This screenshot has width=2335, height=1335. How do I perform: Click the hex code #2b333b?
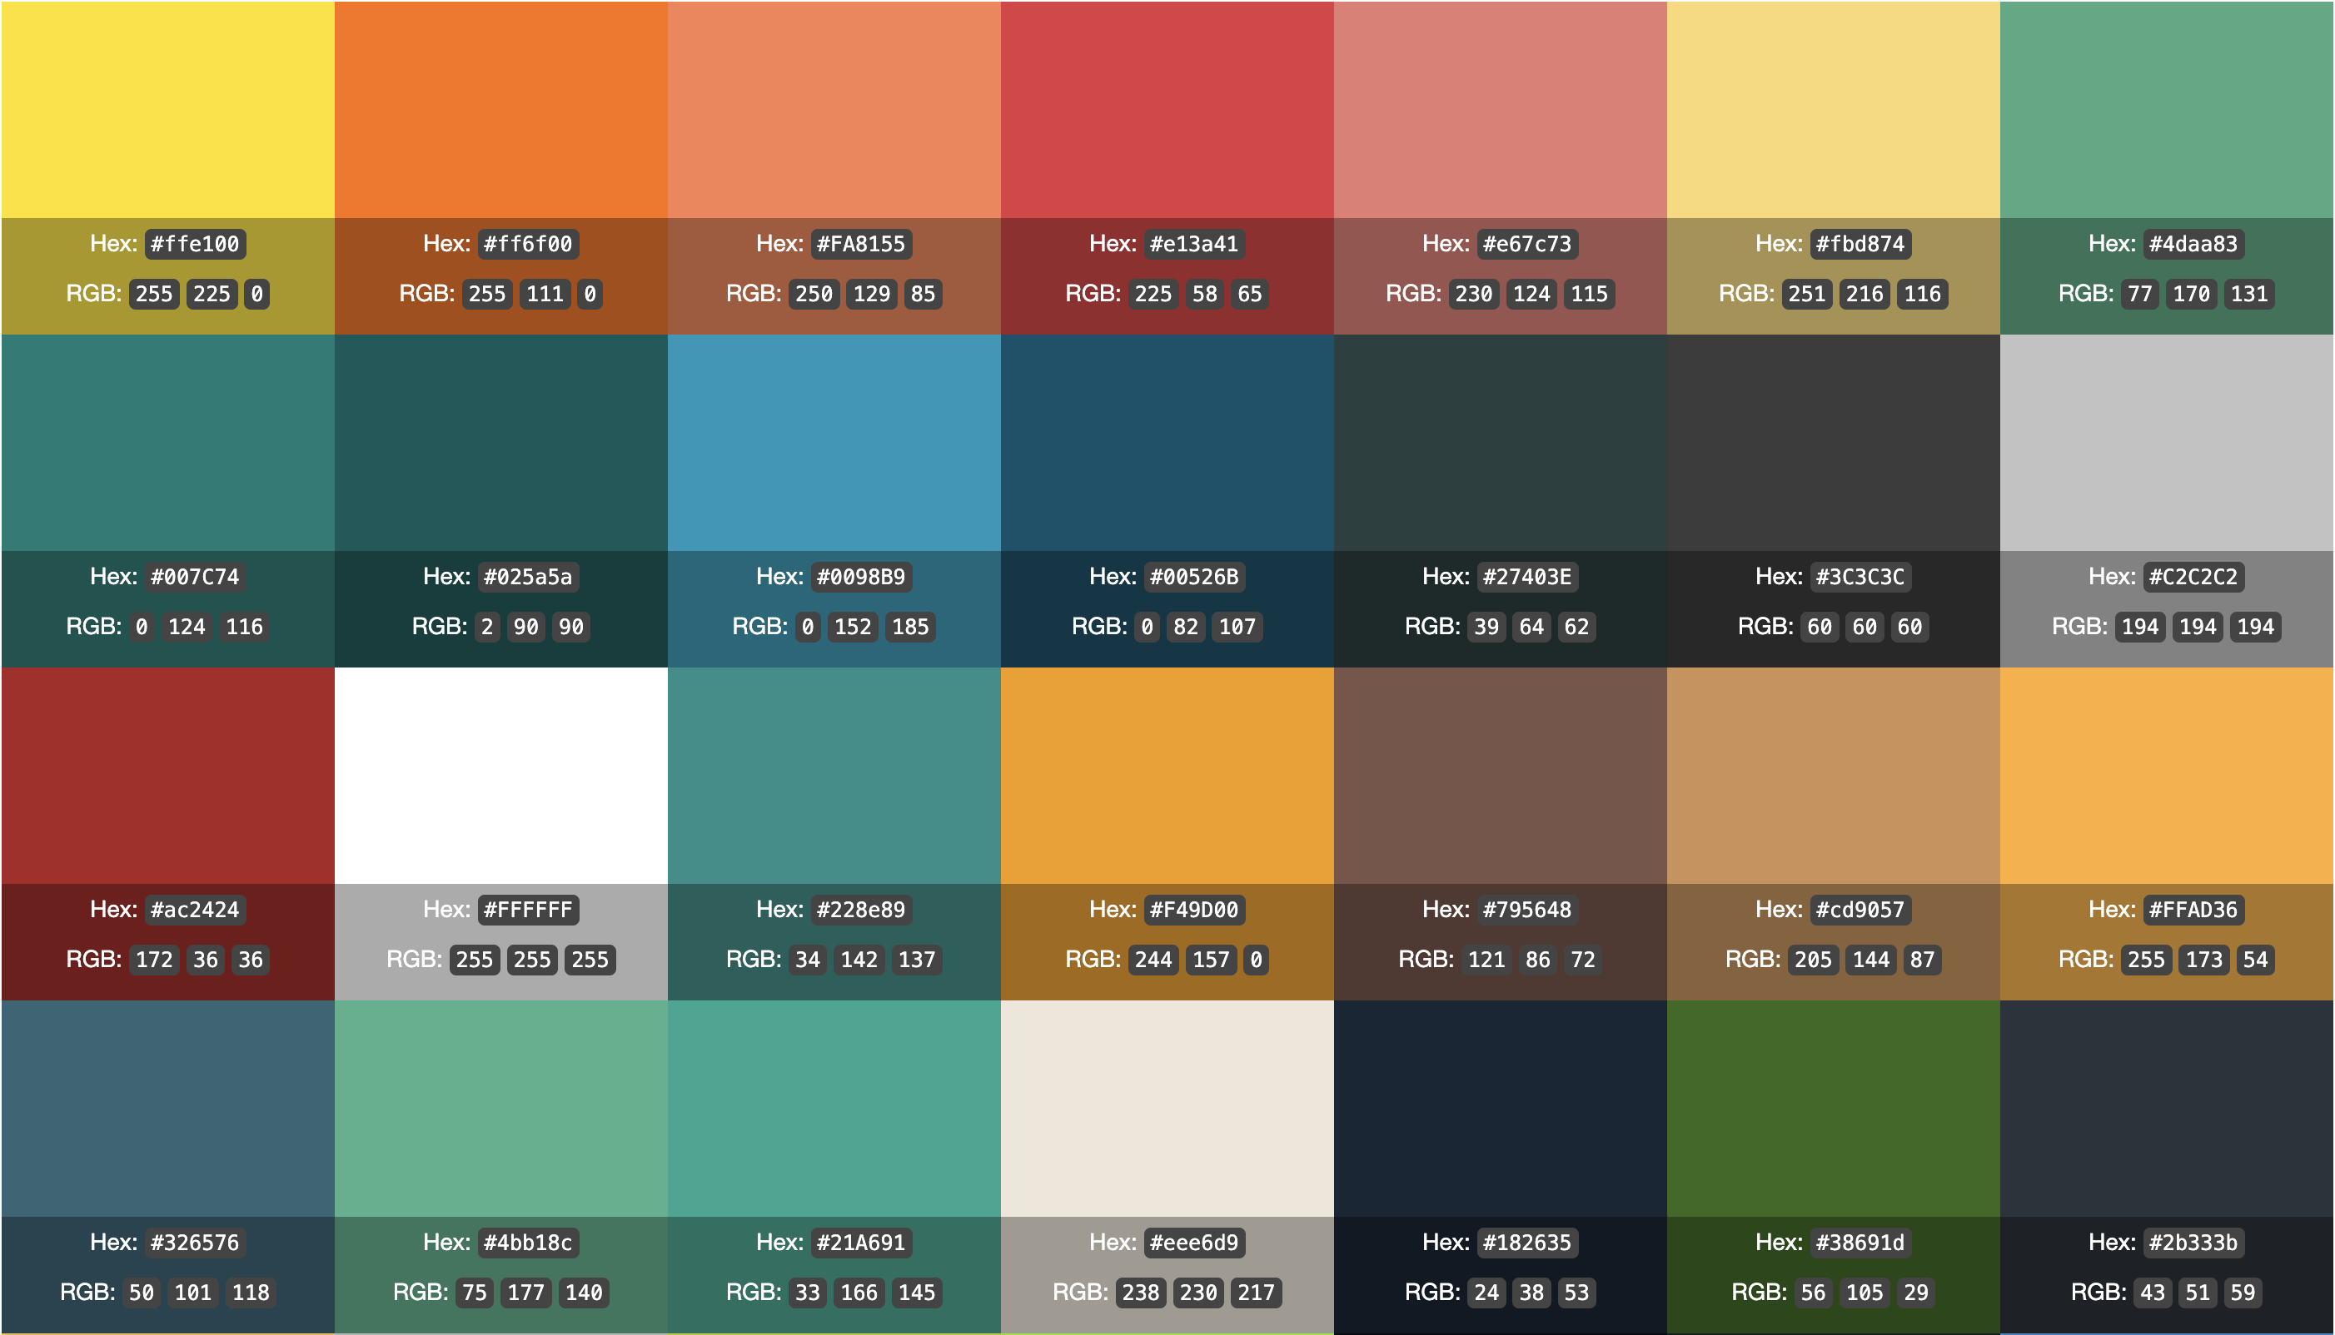(x=2193, y=1243)
